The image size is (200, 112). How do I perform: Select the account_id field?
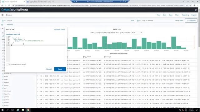point(7,74)
